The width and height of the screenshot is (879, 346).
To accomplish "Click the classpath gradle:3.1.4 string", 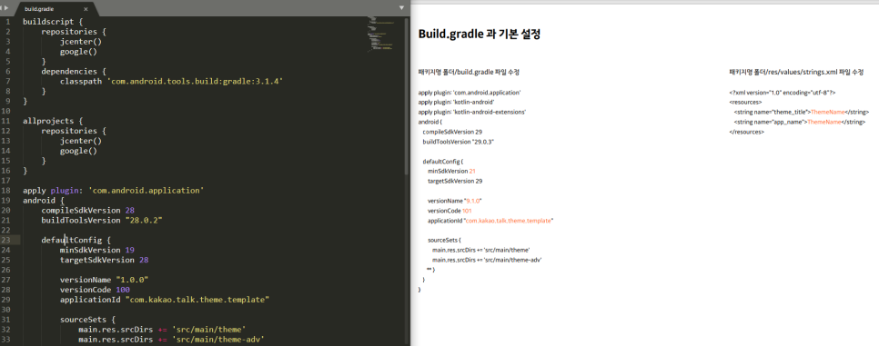I will (195, 81).
